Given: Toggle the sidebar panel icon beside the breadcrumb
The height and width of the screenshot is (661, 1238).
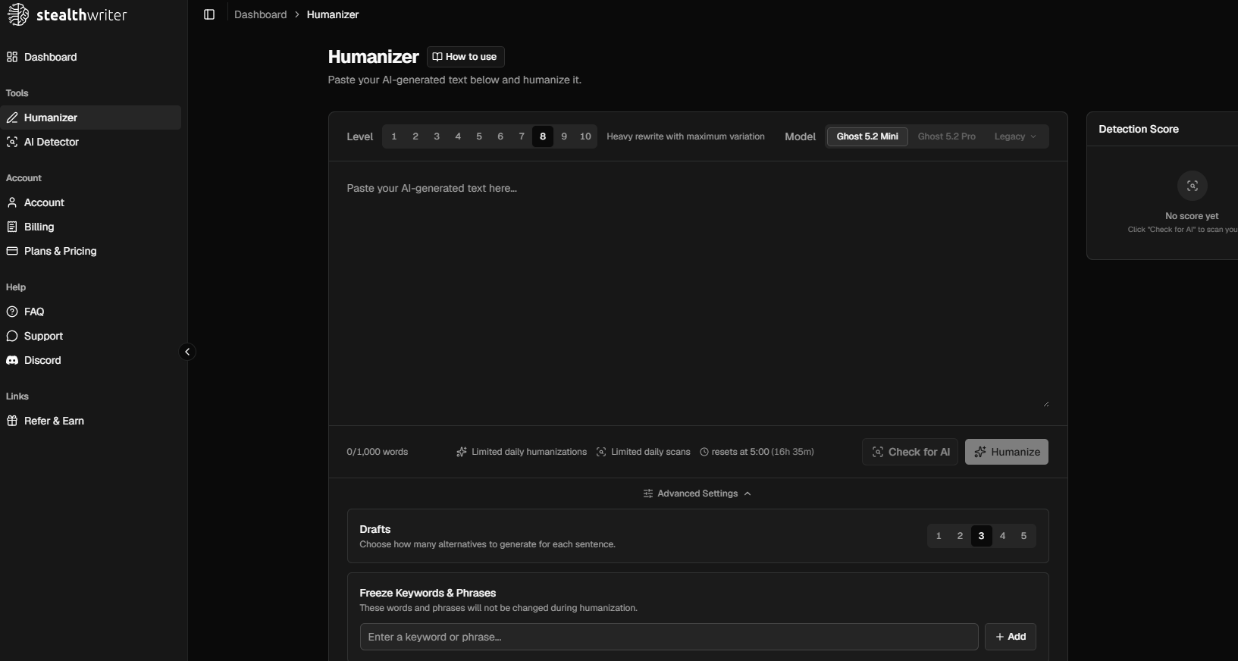Looking at the screenshot, I should click(209, 14).
